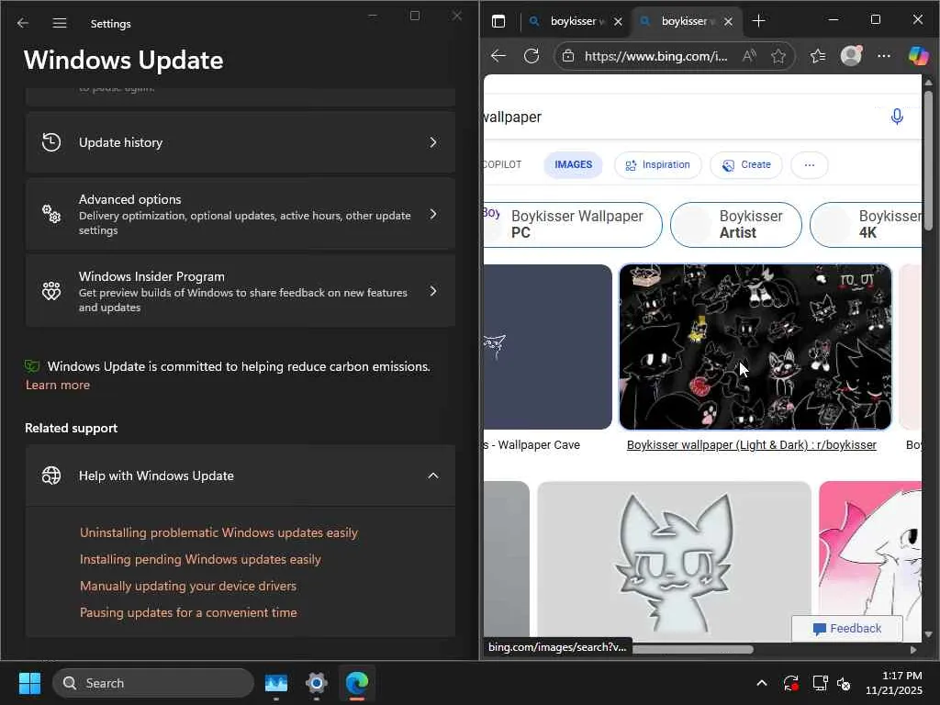Open Pausing updates for a convenient time link

pyautogui.click(x=188, y=612)
